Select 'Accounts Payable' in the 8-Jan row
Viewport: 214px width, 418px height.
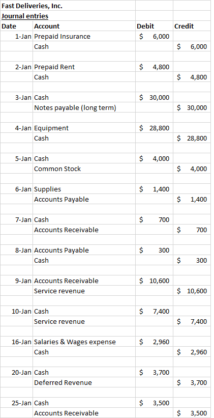click(84, 250)
